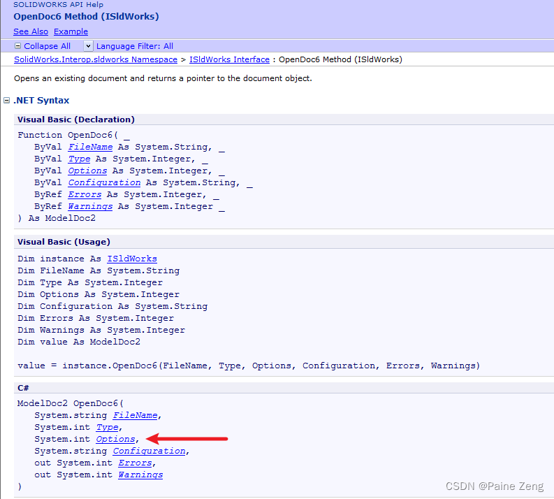This screenshot has width=554, height=499.
Task: Click the Collapse All minus icon
Action: (x=17, y=46)
